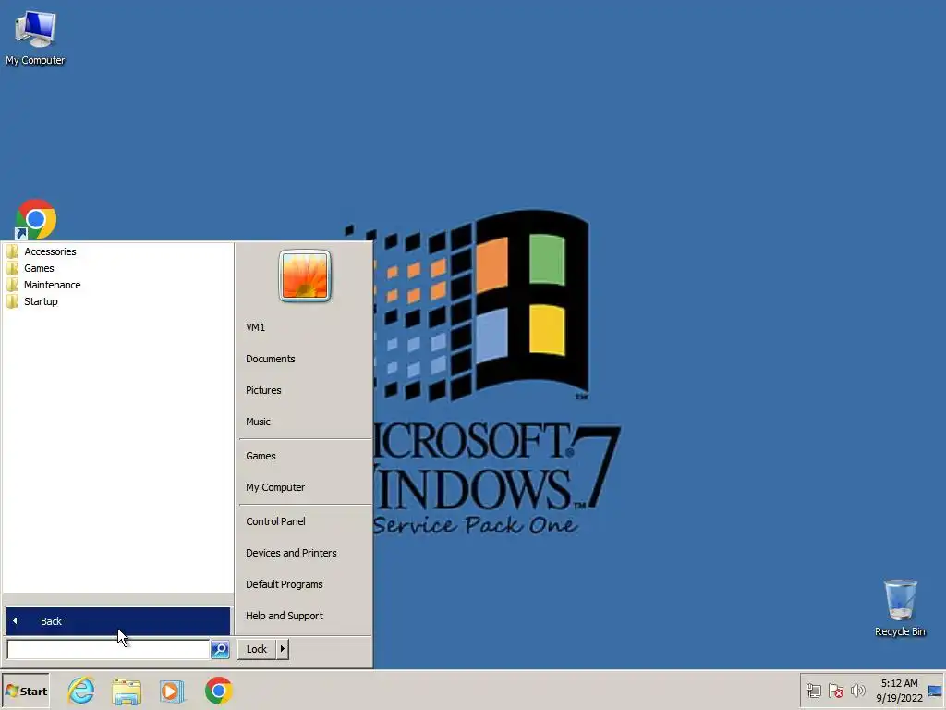The image size is (946, 710).
Task: Open the shutdown options arrow next to Lock
Action: (283, 649)
